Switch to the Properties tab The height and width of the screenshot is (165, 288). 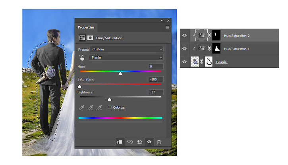[x=86, y=27]
